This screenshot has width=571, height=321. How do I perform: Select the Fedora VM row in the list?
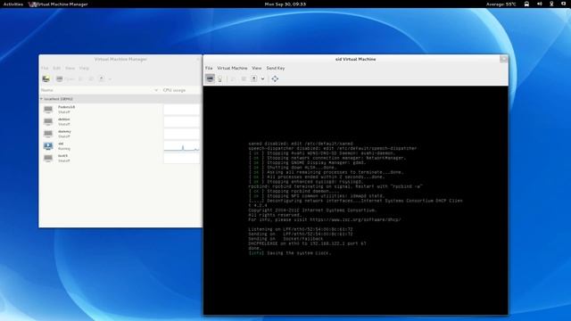click(120, 110)
